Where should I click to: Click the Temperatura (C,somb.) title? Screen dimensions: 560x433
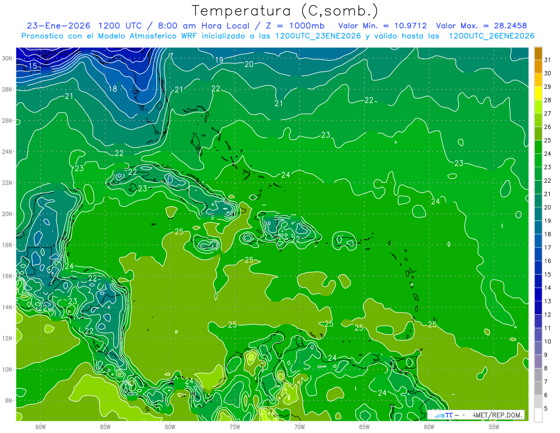coord(285,10)
